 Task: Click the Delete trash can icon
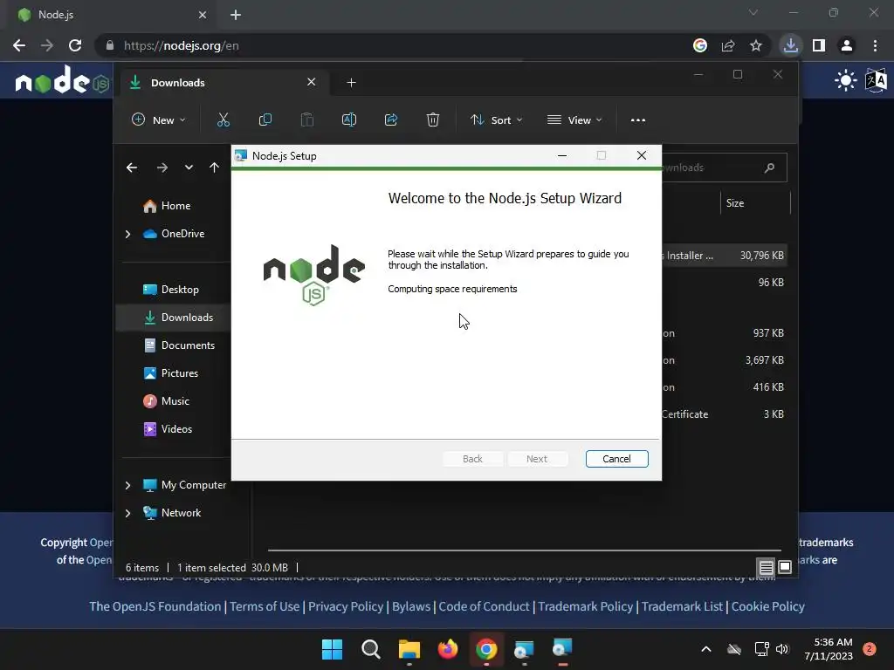click(433, 120)
